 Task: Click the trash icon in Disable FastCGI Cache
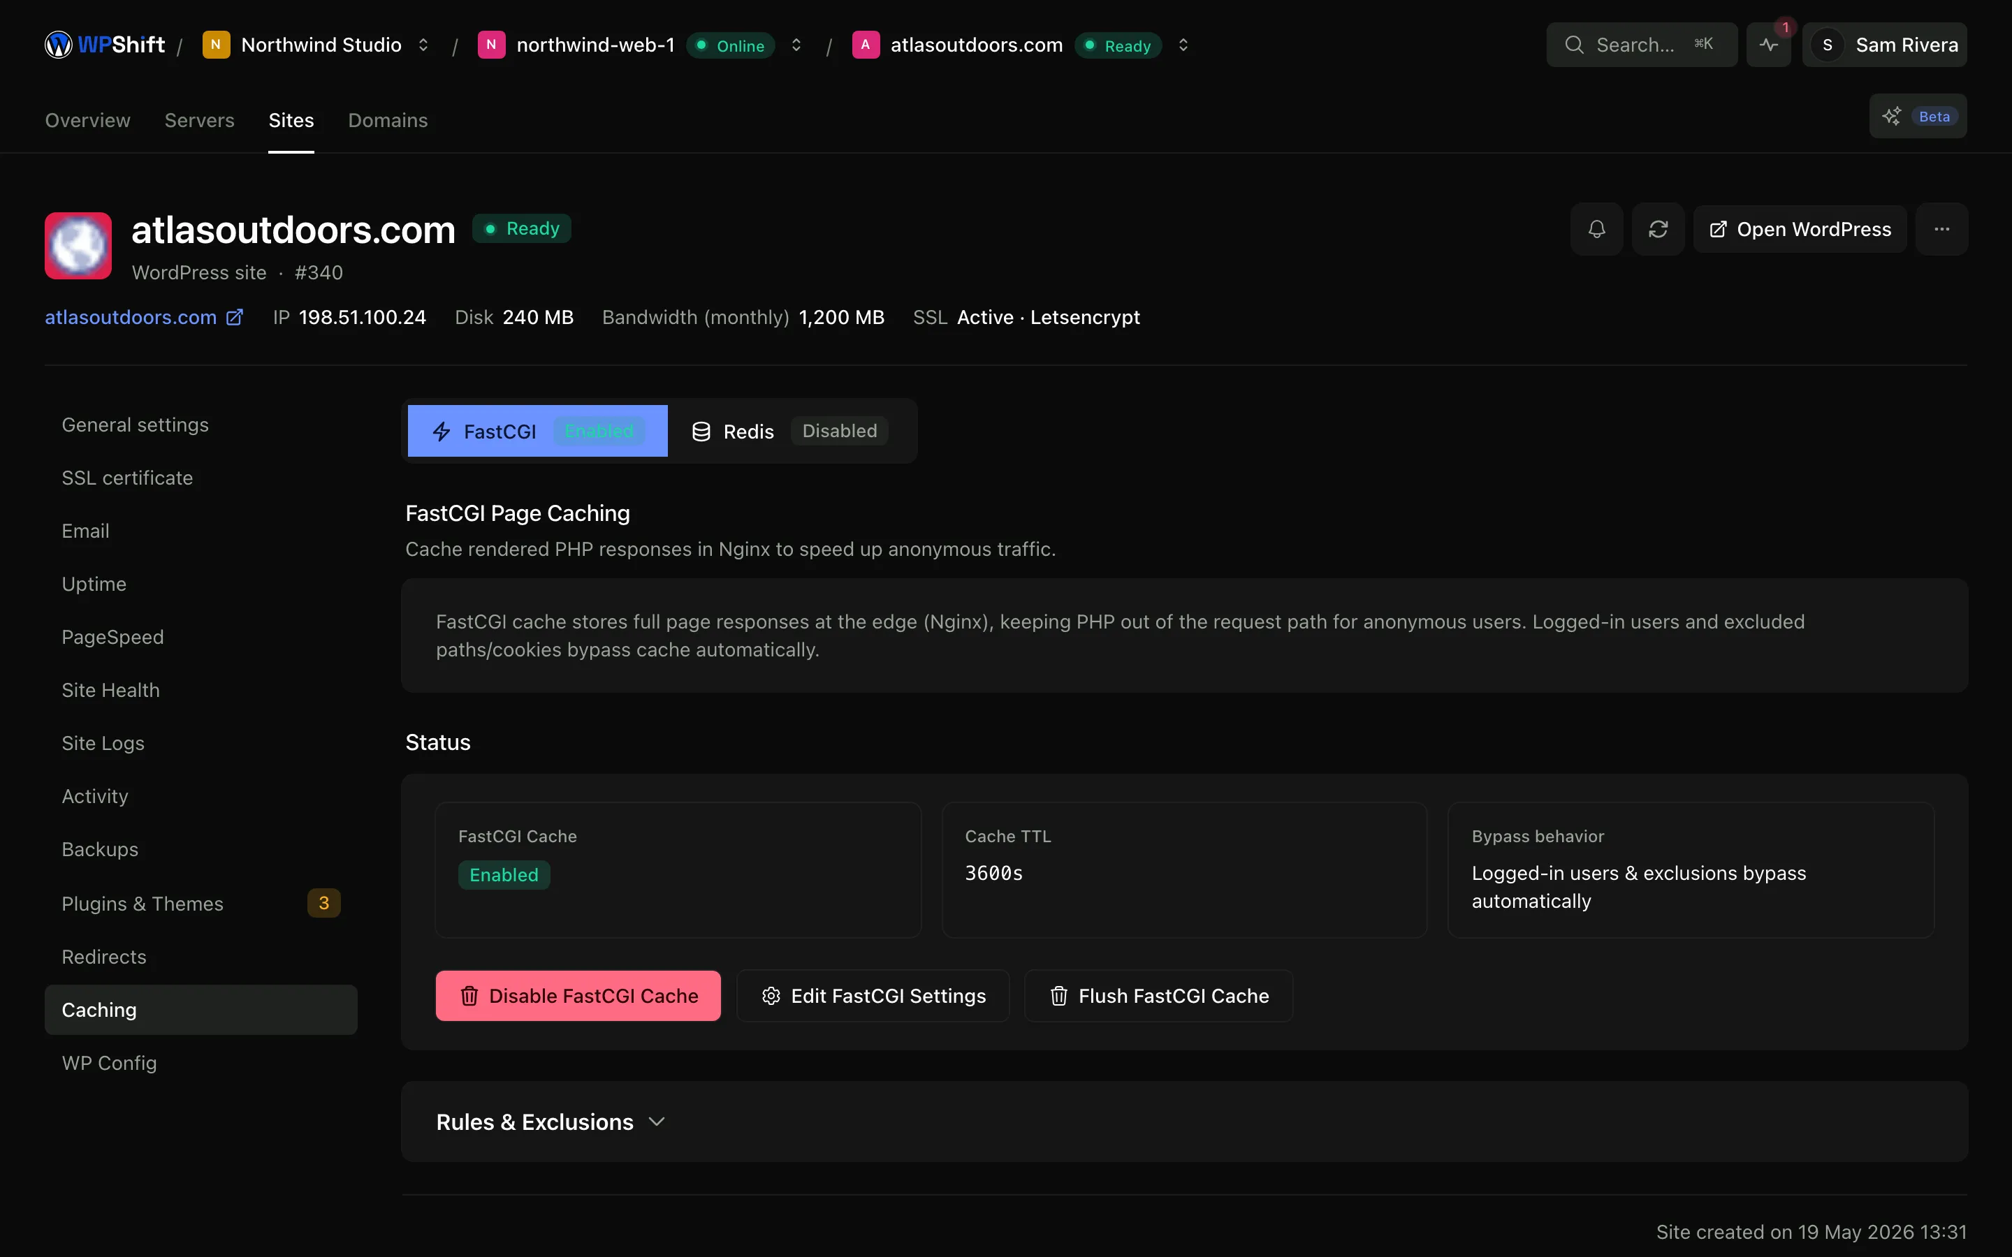469,996
